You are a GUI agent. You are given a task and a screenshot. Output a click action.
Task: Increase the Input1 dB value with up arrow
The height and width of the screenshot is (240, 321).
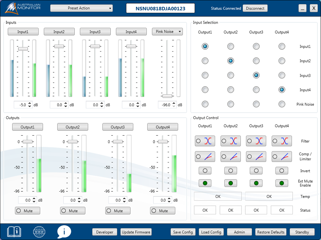[30, 103]
